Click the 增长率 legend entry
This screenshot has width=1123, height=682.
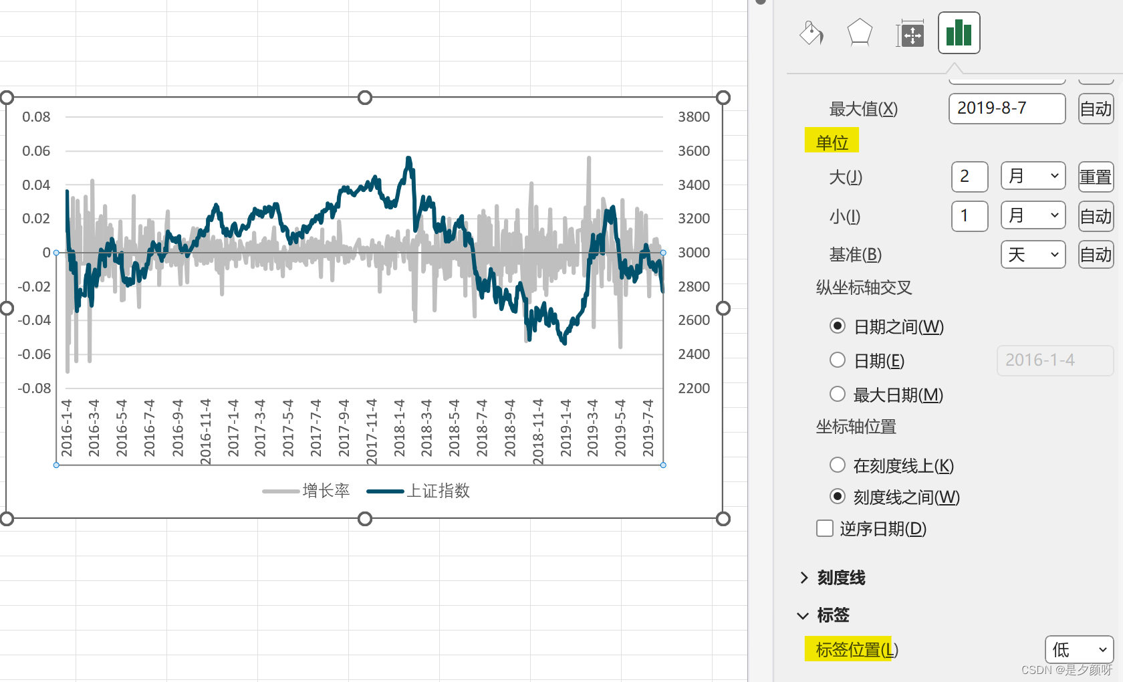(x=306, y=491)
